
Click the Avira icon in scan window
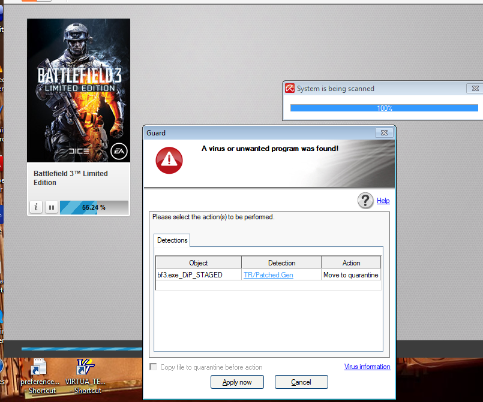pyautogui.click(x=290, y=88)
